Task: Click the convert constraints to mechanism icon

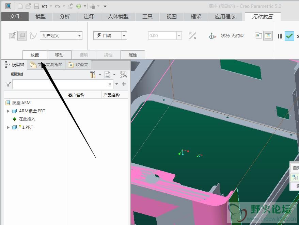Action: [x=33, y=36]
